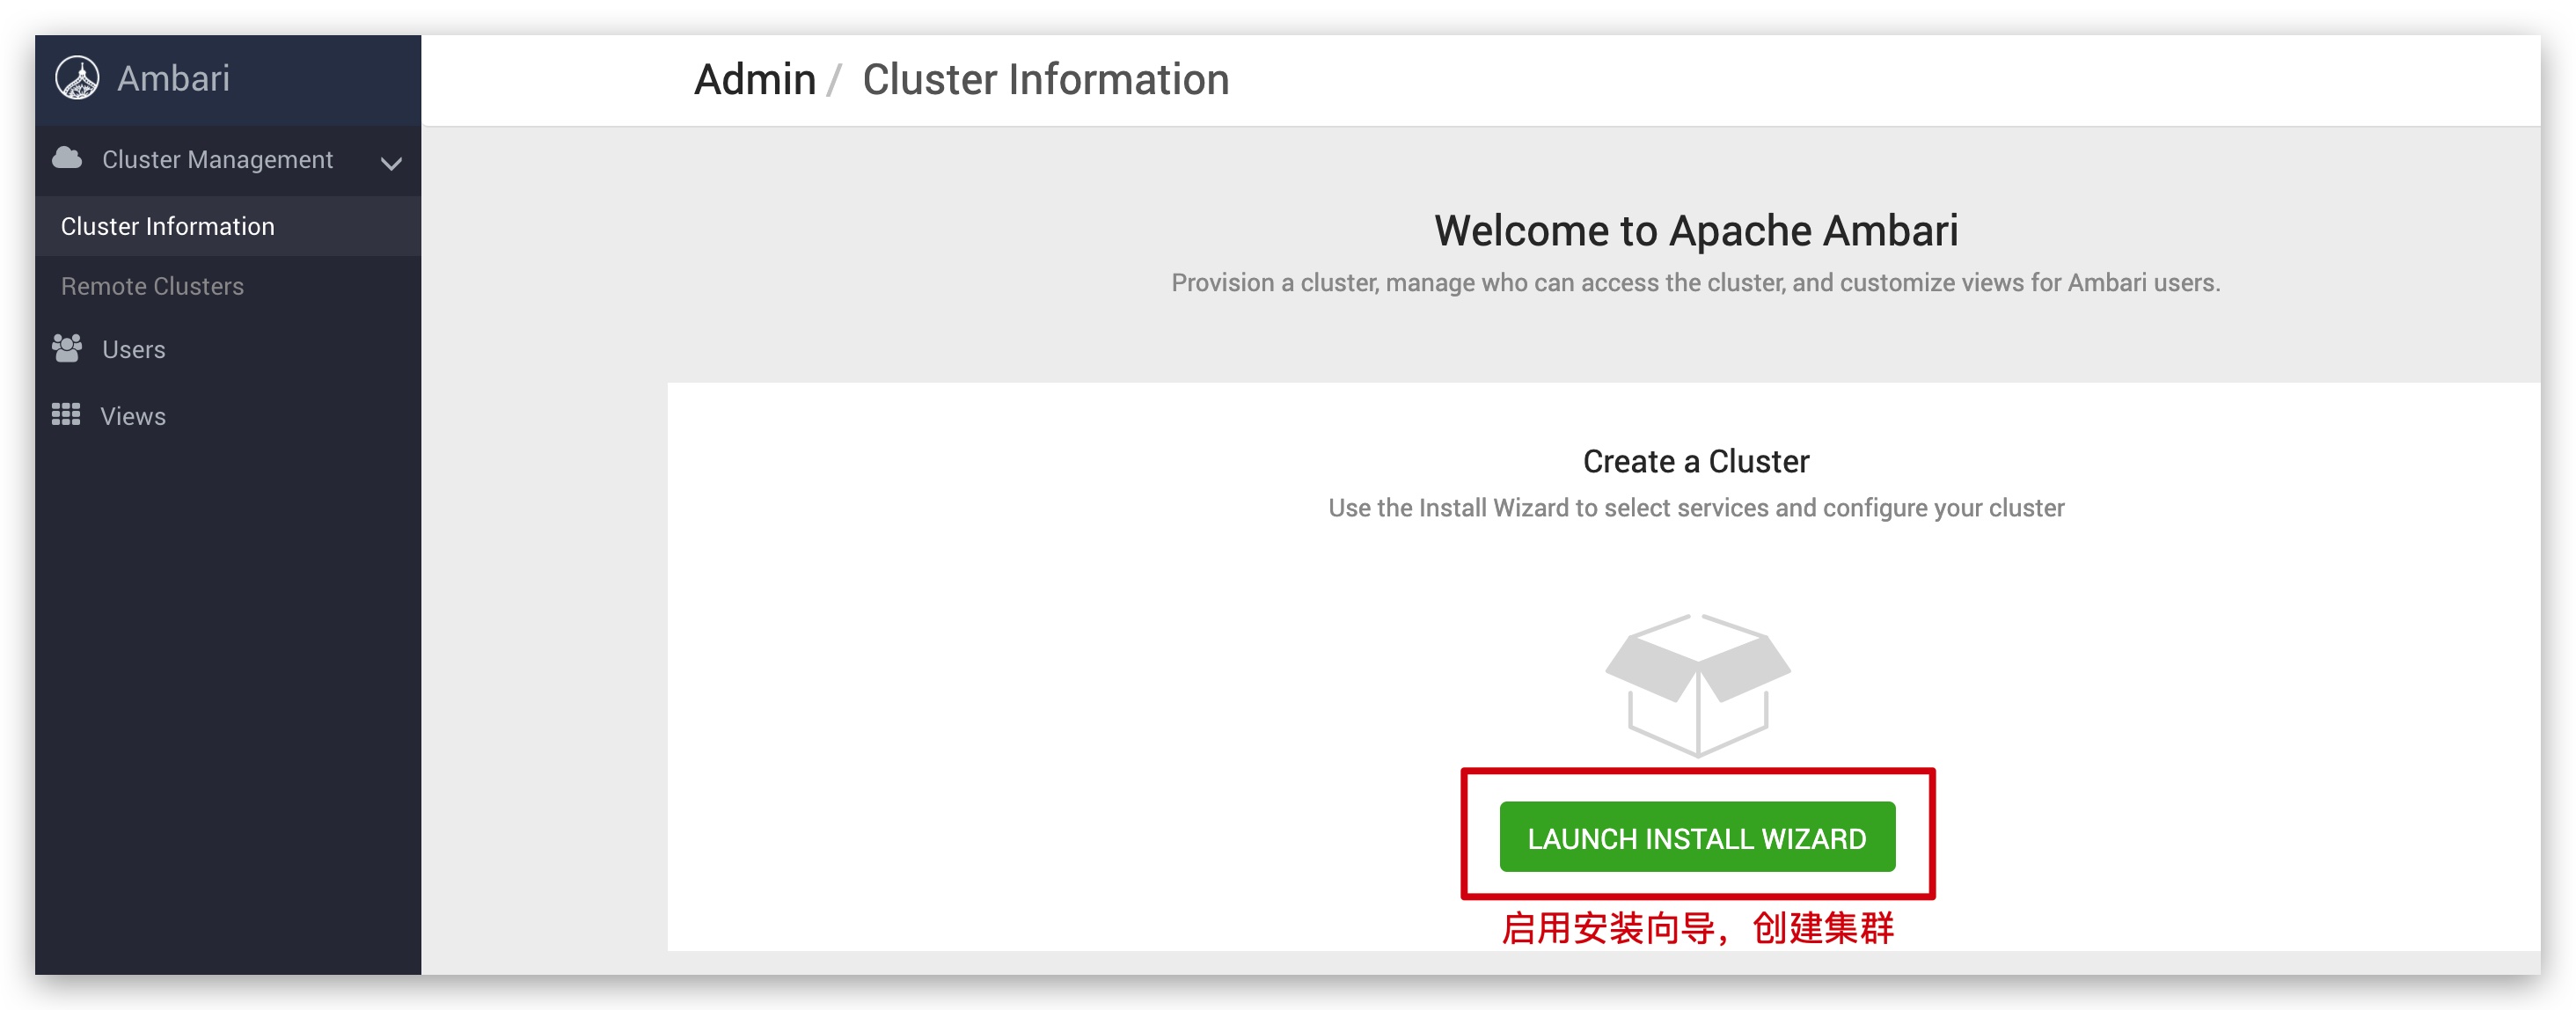Click the Cluster Information breadcrumb title

[1046, 79]
